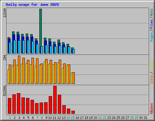Click day 18 on the x-axis
The image size is (155, 121).
click(86, 118)
